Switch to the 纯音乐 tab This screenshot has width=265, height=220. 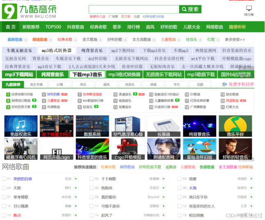click(130, 84)
